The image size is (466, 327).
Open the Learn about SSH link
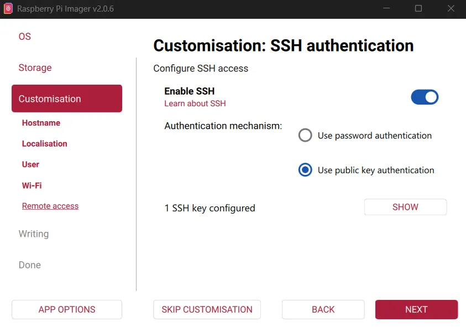(x=195, y=103)
